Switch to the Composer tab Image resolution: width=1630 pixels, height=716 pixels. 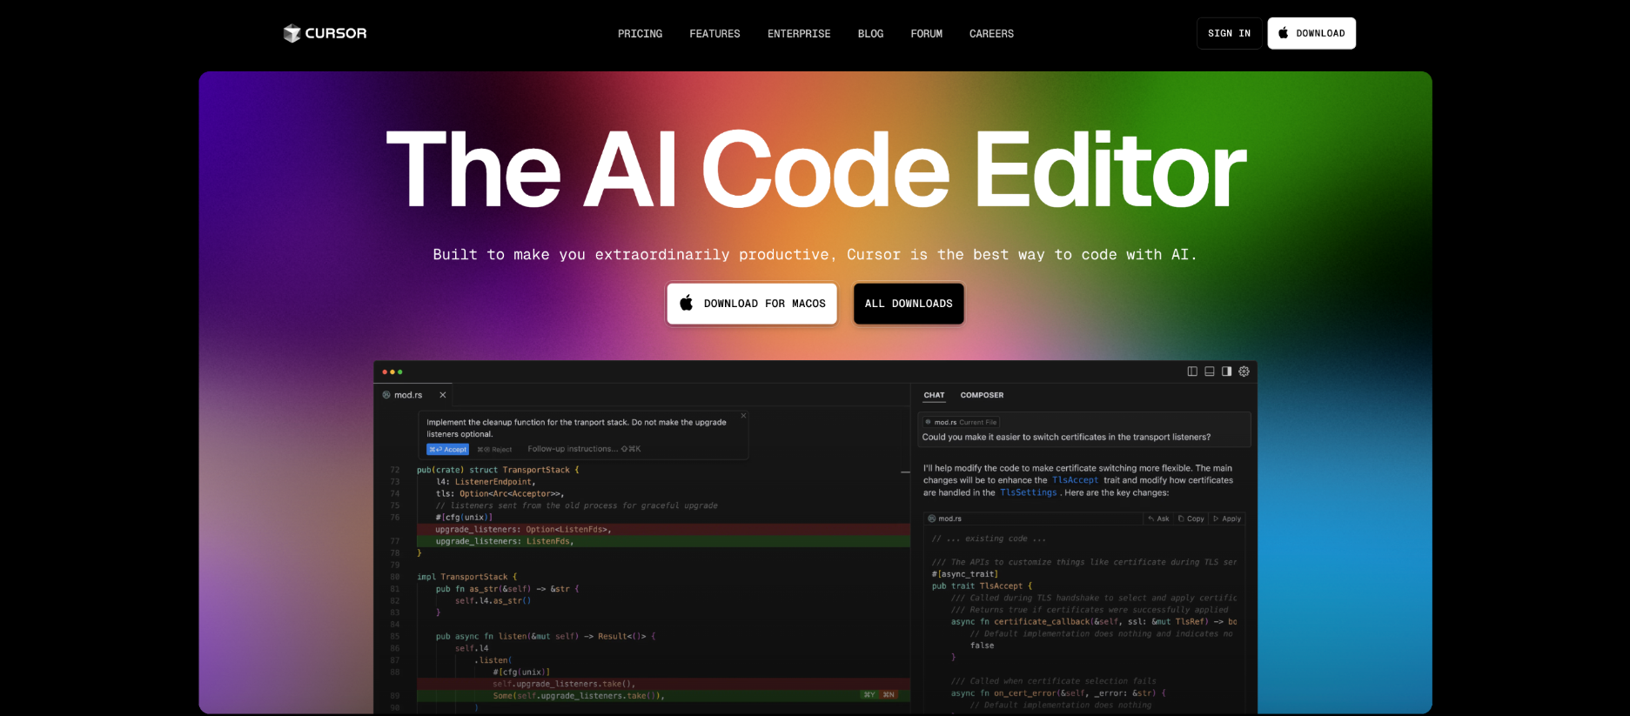982,395
